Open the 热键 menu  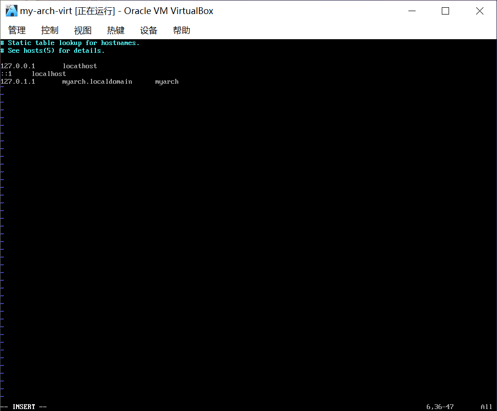[116, 30]
